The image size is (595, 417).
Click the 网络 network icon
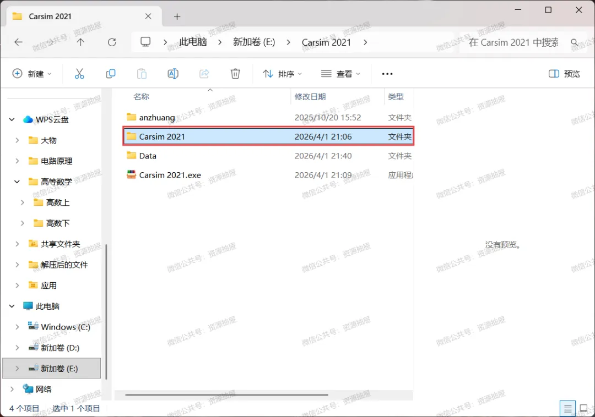[28, 388]
